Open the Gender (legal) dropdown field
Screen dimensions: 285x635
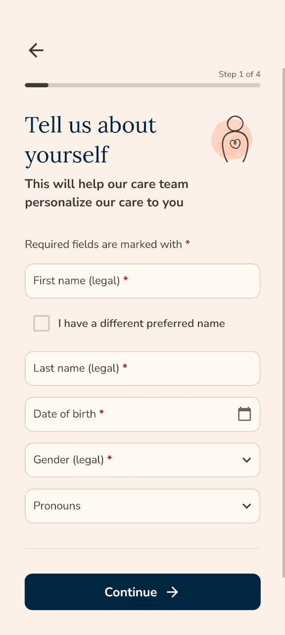pyautogui.click(x=142, y=460)
